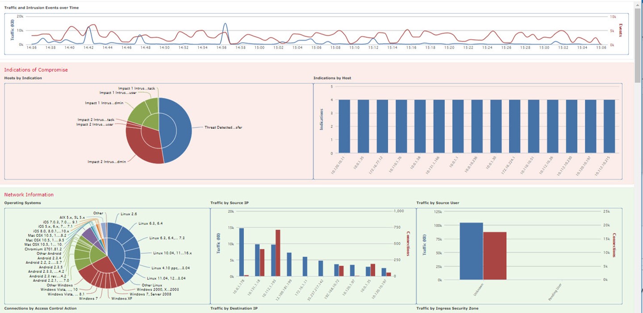Click blue traffic bar for source 10.0.1.178
The width and height of the screenshot is (643, 313).
(x=242, y=252)
